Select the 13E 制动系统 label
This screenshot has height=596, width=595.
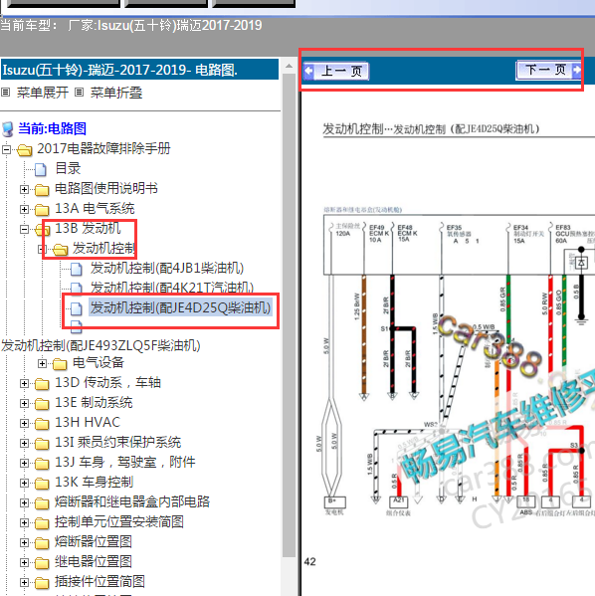coord(94,402)
